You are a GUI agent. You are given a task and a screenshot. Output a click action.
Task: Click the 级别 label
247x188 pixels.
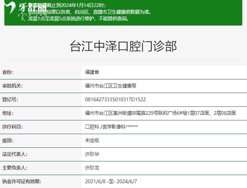pyautogui.click(x=8, y=140)
